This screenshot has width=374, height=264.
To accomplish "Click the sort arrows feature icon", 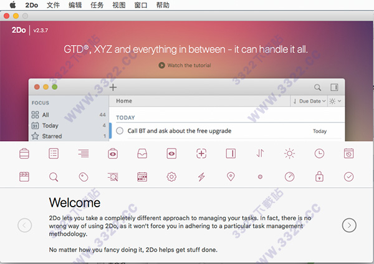I will point(260,154).
